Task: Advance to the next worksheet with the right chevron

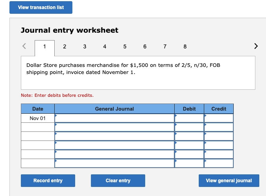Action: (256, 46)
